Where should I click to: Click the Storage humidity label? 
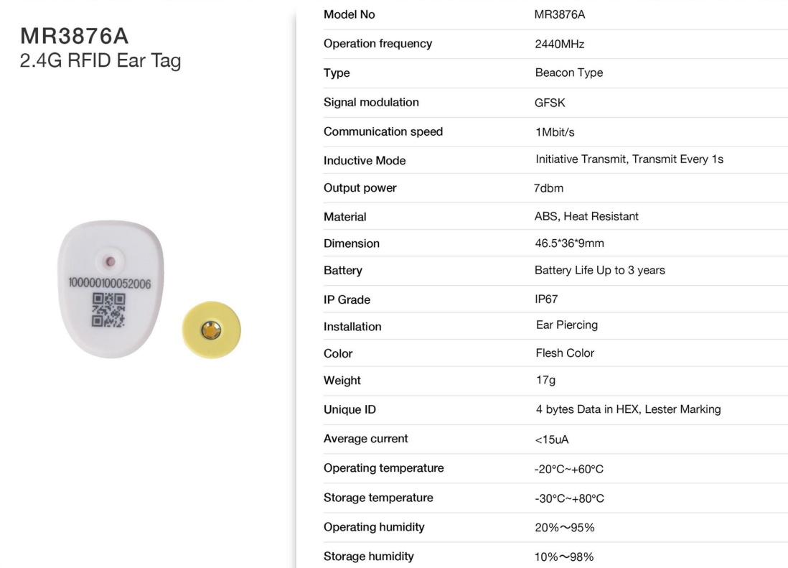(369, 557)
